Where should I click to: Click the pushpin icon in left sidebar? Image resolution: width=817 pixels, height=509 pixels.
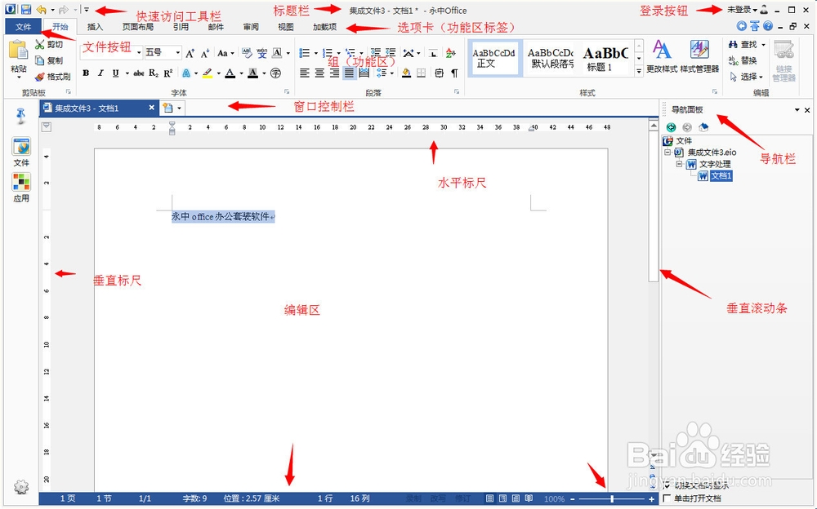click(x=21, y=116)
